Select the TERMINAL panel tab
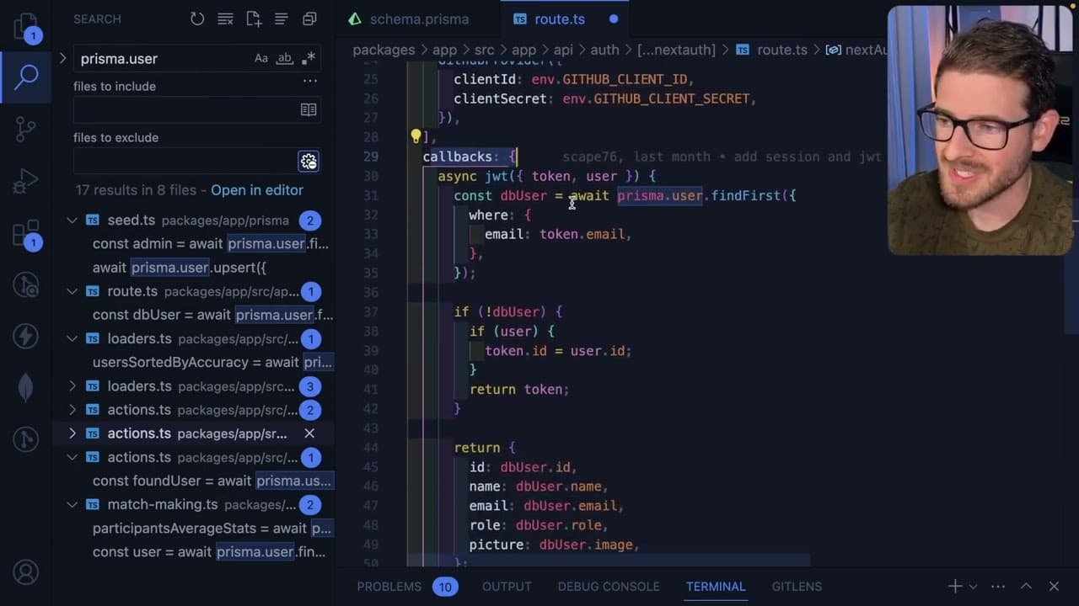This screenshot has height=606, width=1079. click(x=716, y=587)
